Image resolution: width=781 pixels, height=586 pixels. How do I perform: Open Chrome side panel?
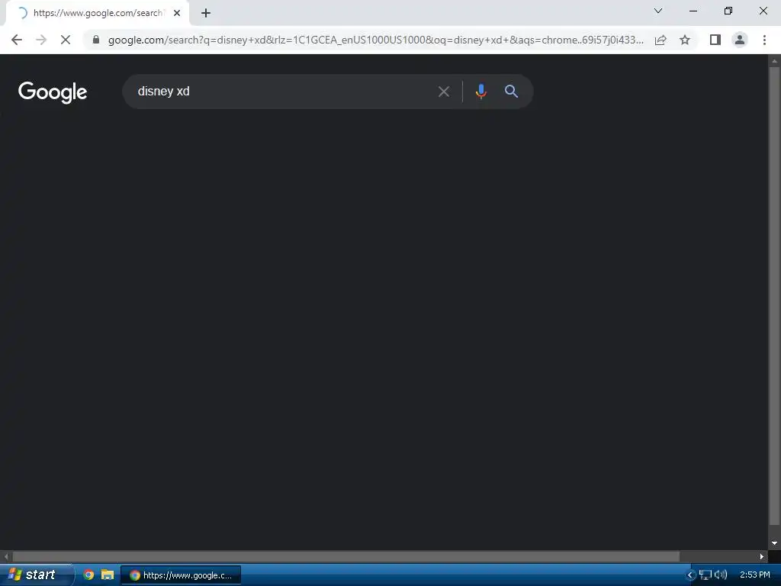[x=715, y=40]
